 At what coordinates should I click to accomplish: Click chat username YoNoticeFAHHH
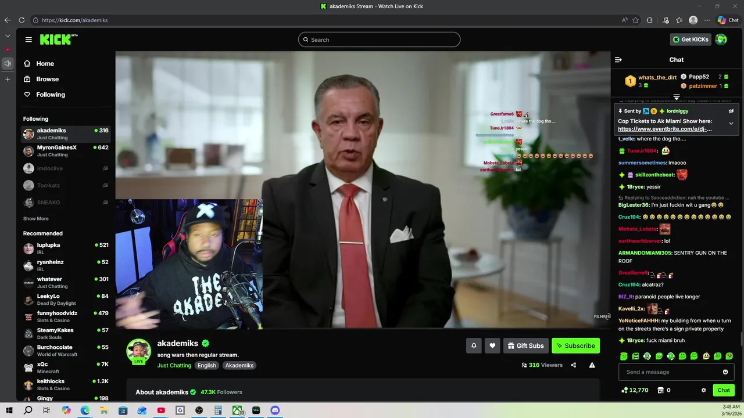pos(639,320)
